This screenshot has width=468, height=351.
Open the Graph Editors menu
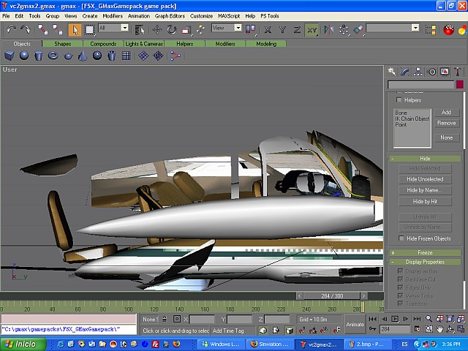(x=171, y=15)
